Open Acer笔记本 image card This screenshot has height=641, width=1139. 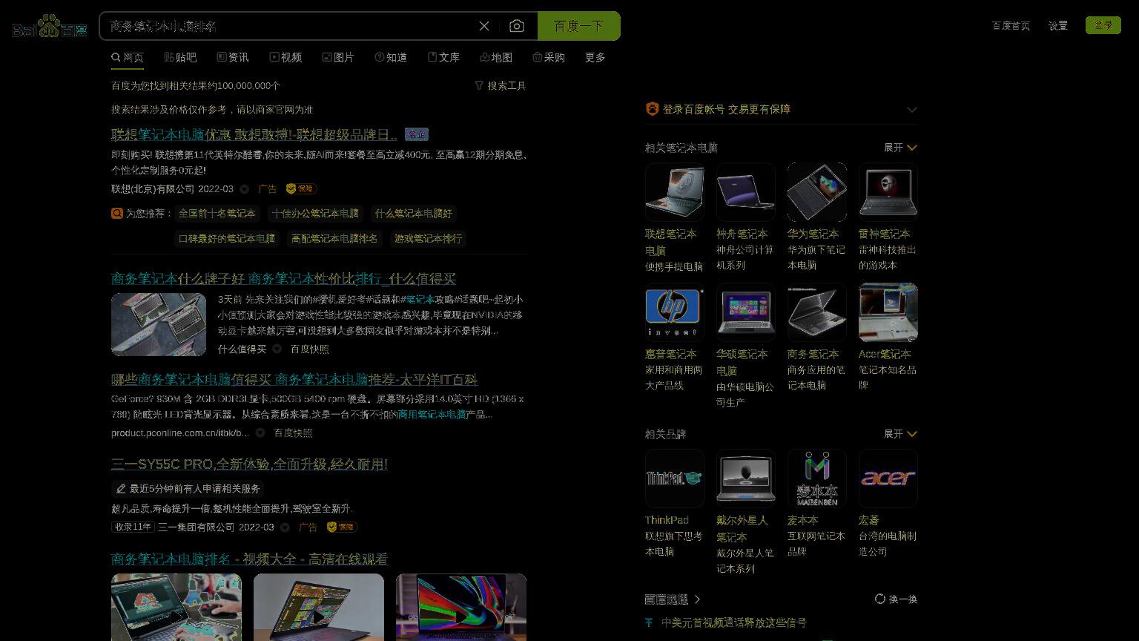[888, 312]
